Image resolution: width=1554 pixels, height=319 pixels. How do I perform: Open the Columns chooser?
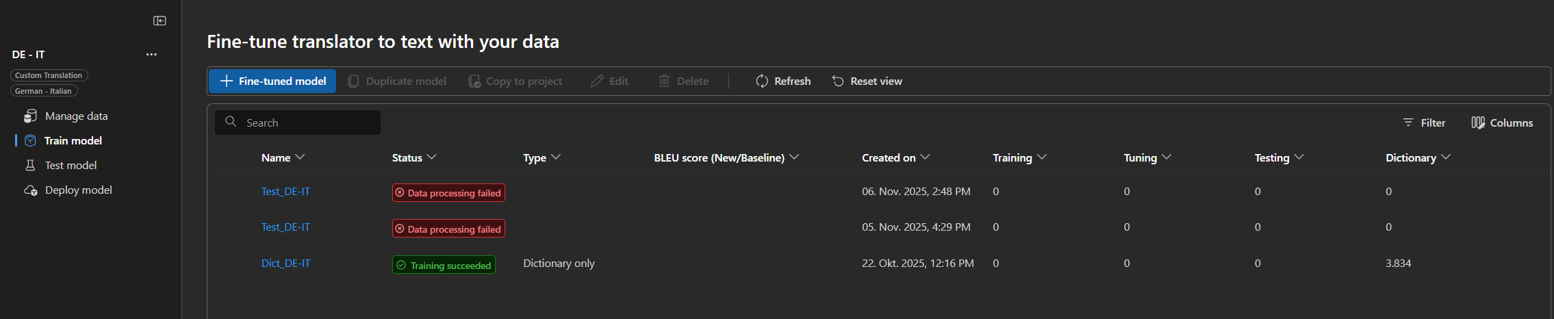pos(1502,123)
